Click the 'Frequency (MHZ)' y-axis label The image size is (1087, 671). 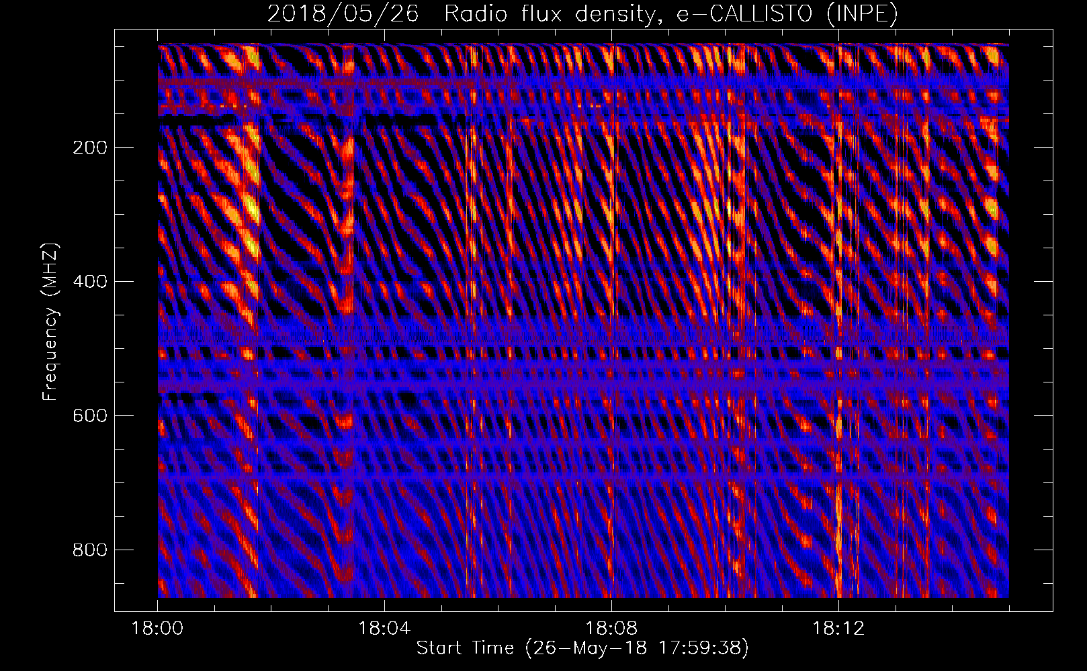coord(50,321)
